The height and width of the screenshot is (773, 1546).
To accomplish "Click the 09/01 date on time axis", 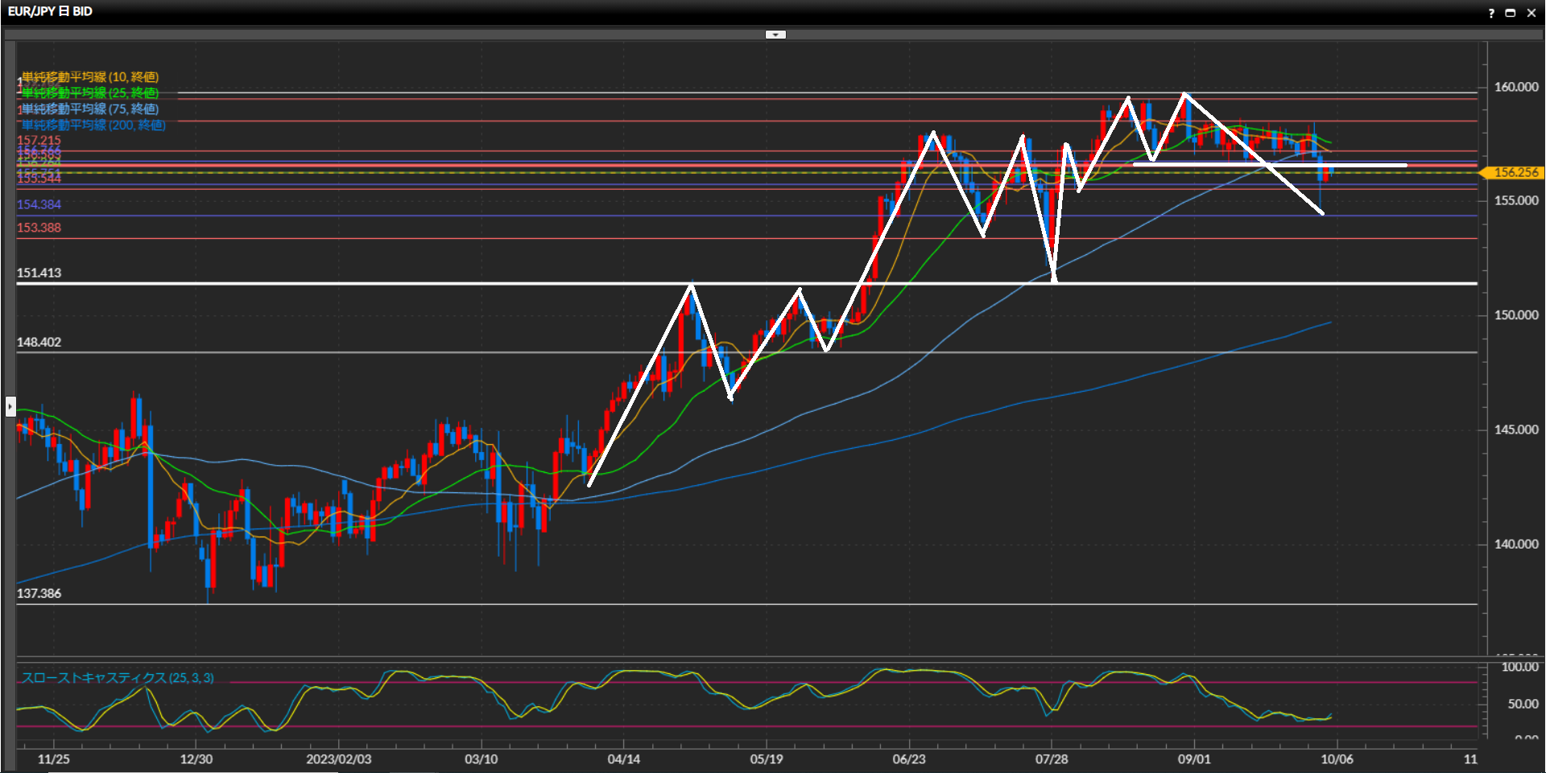I will click(x=1194, y=759).
